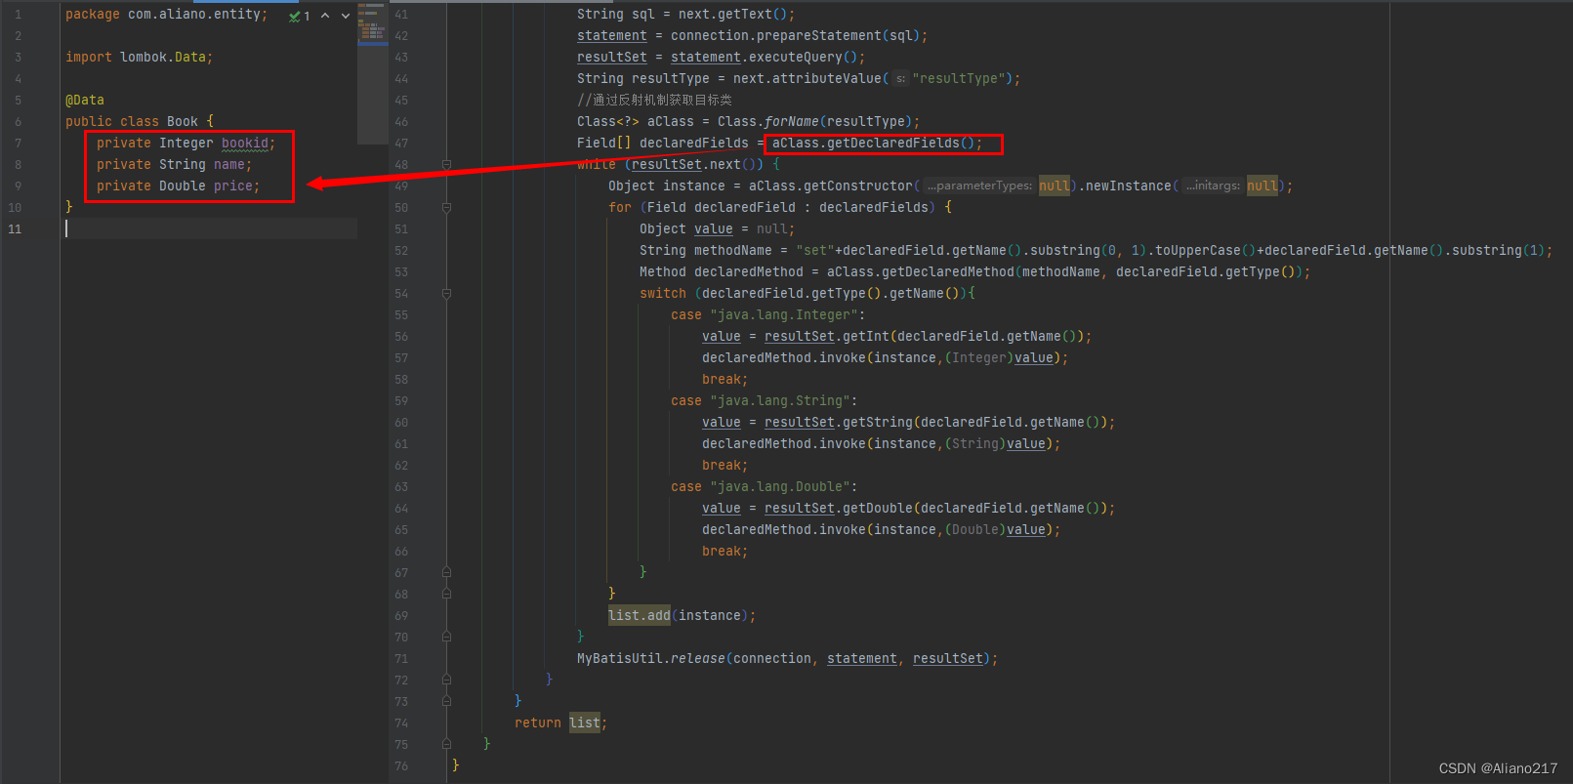Click the (Double) cast on line 65
Viewport: 1573px width, 784px height.
975,529
